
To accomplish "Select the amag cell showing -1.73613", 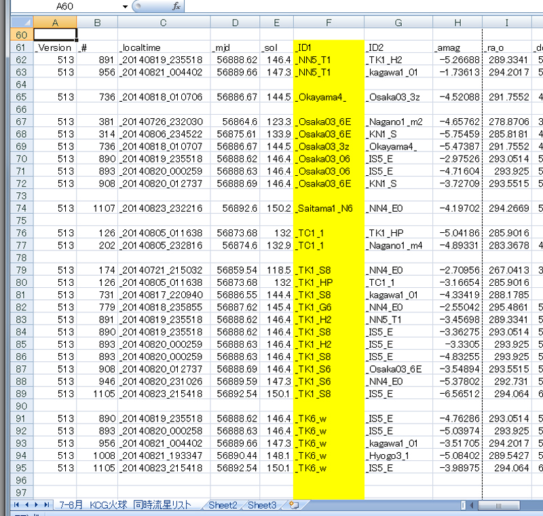I will point(457,72).
